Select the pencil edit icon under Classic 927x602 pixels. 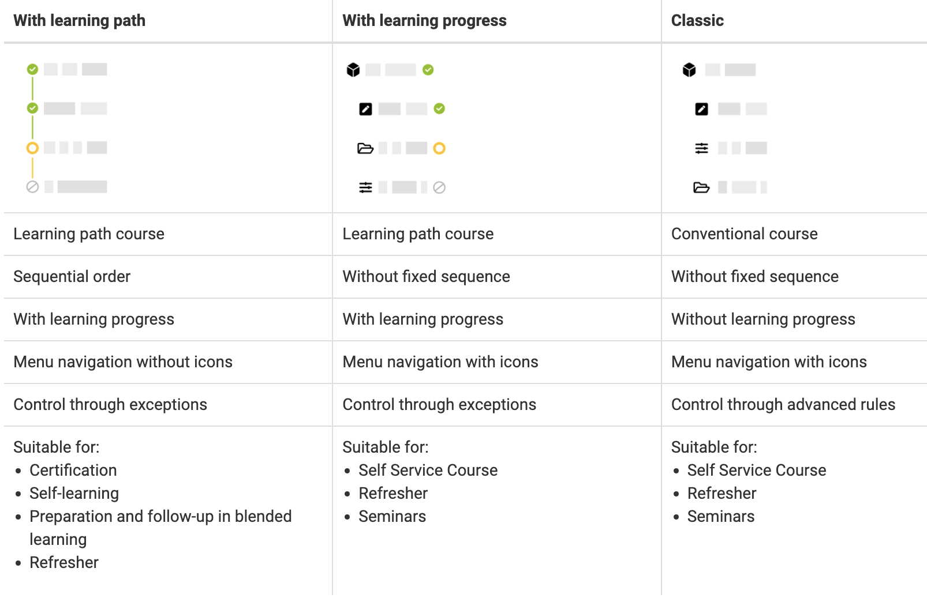pyautogui.click(x=701, y=109)
